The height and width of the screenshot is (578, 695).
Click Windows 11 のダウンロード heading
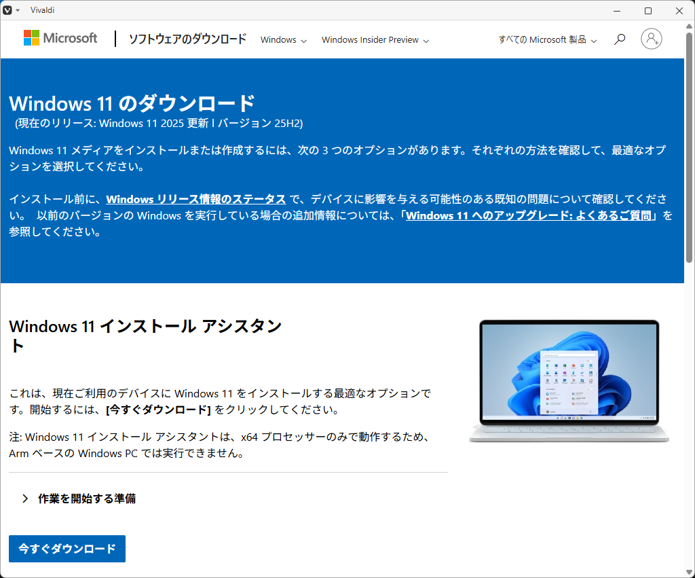coord(132,103)
